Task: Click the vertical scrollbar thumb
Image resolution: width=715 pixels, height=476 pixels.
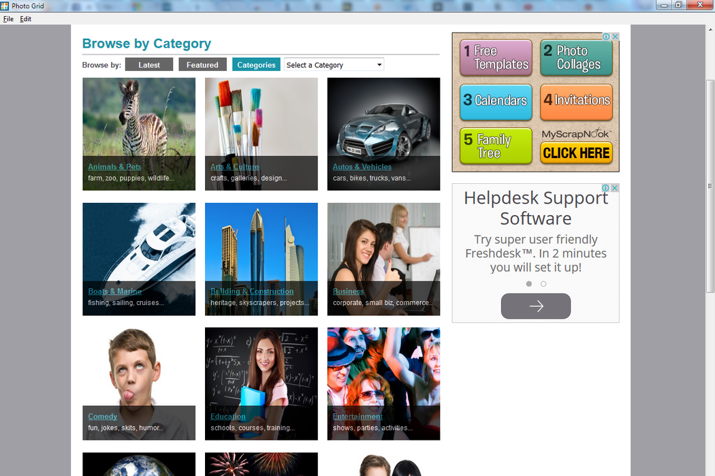Action: [710, 184]
